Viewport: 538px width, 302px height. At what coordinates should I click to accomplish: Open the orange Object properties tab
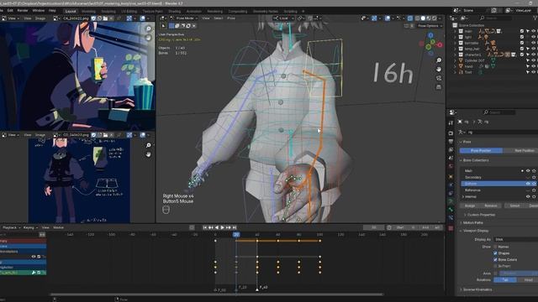451,177
